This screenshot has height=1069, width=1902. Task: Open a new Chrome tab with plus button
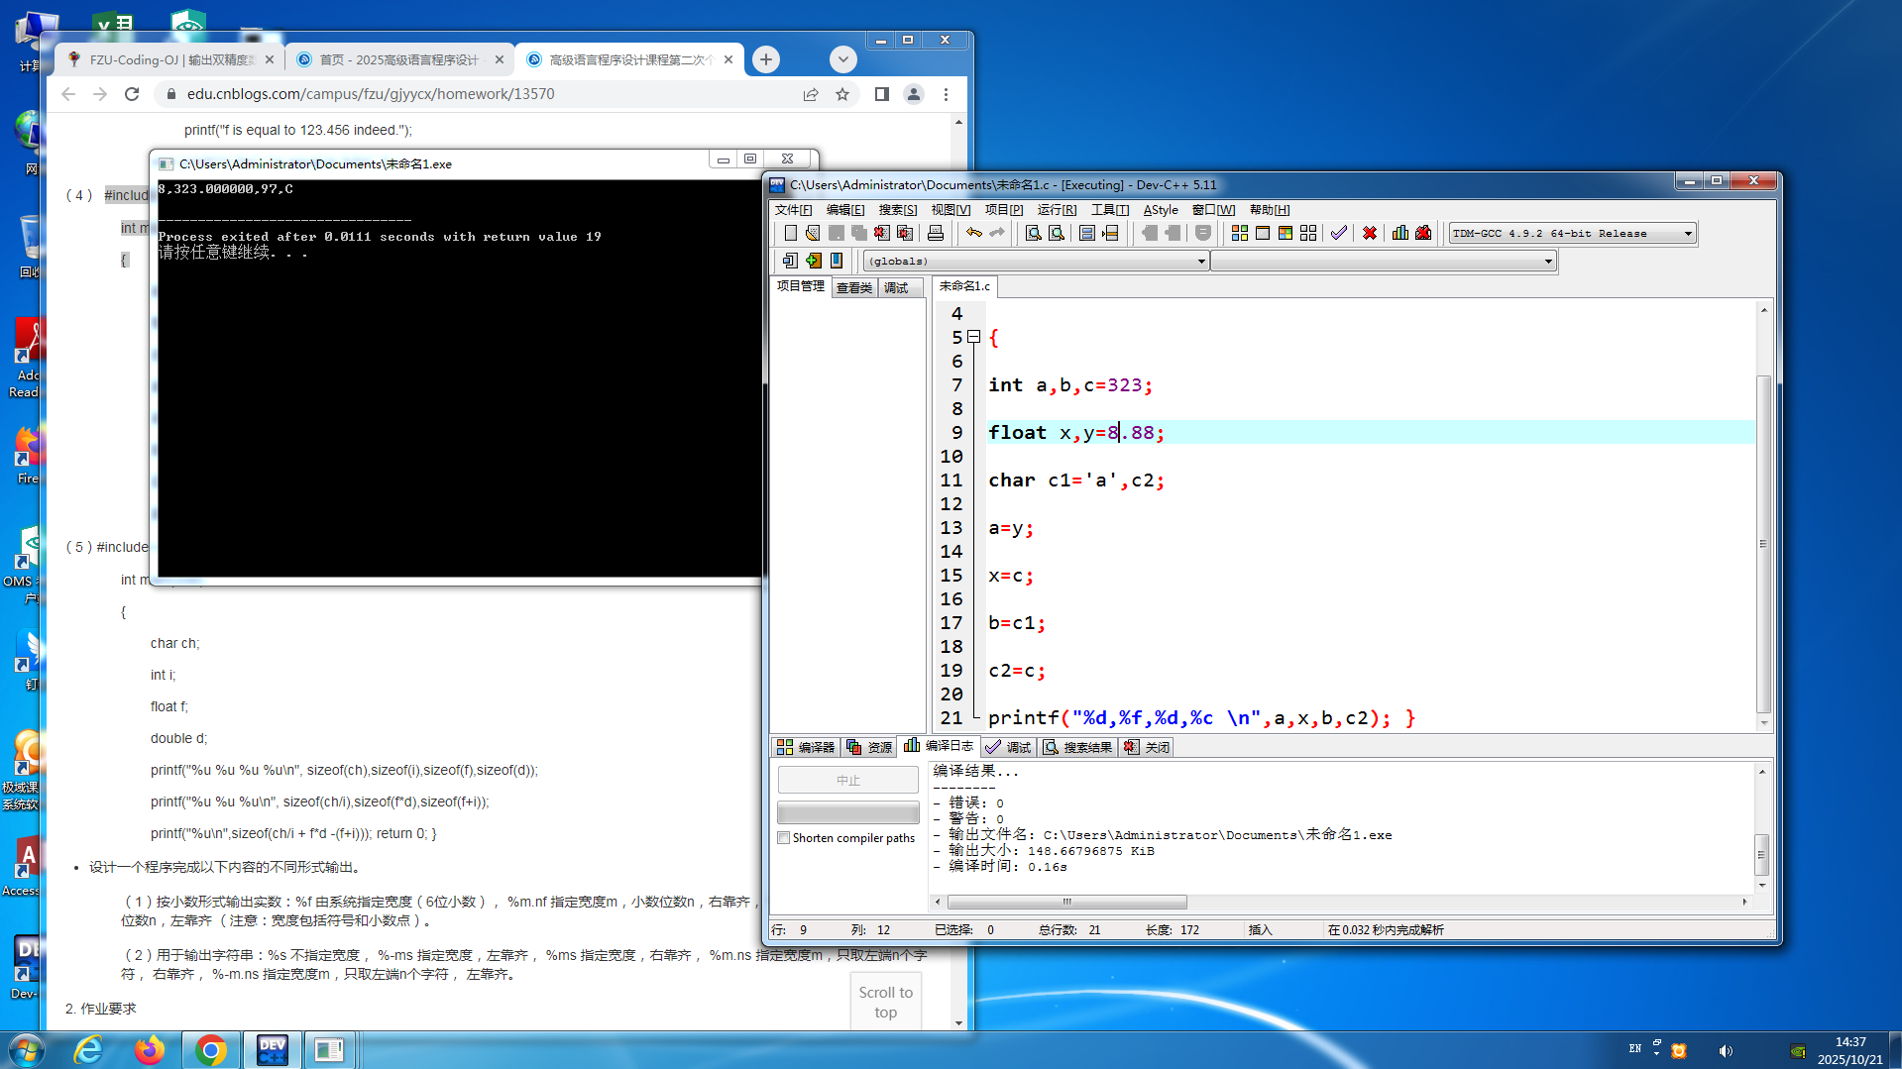[x=766, y=59]
